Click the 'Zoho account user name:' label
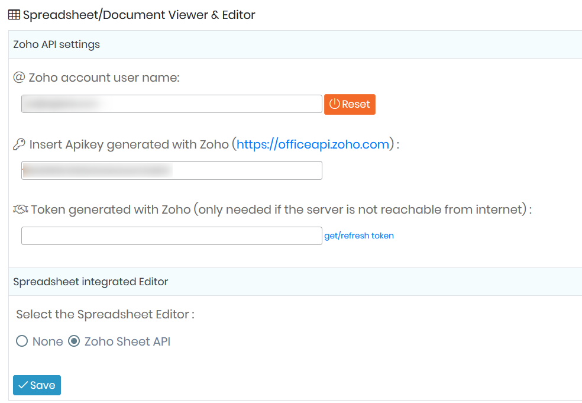This screenshot has width=582, height=403. coord(104,78)
